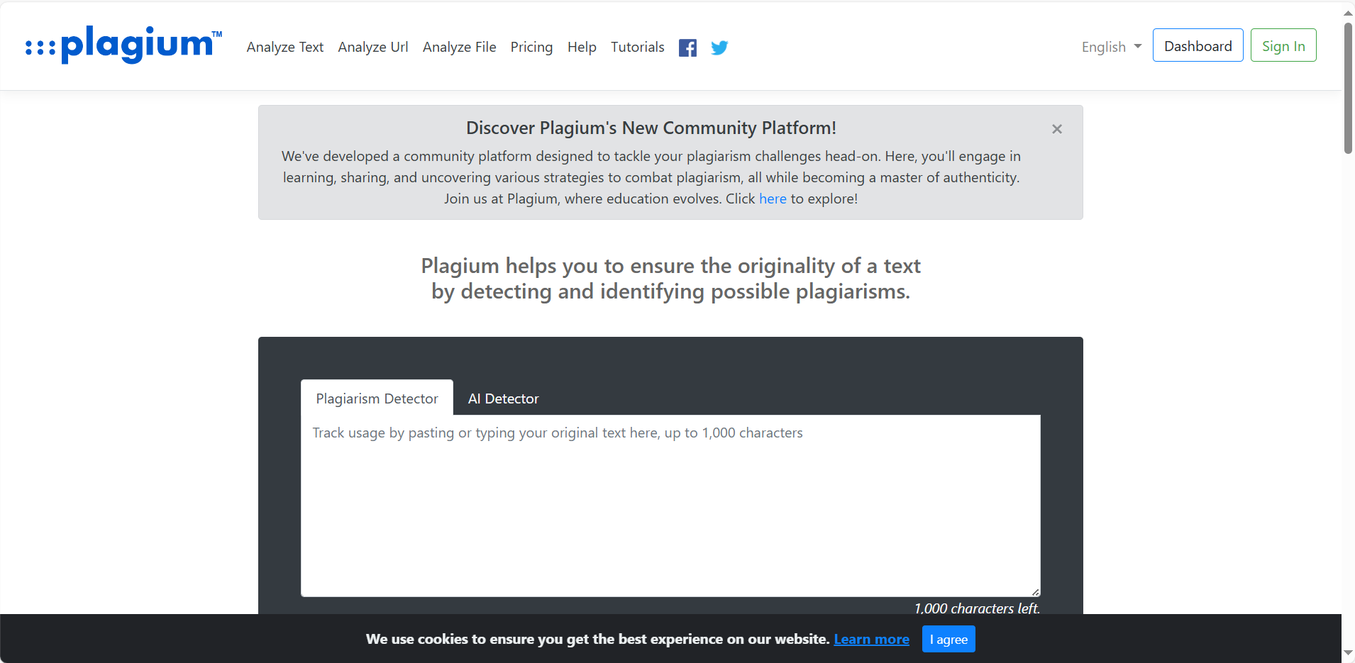Accept cookies with I agree button
The width and height of the screenshot is (1355, 663).
(948, 639)
